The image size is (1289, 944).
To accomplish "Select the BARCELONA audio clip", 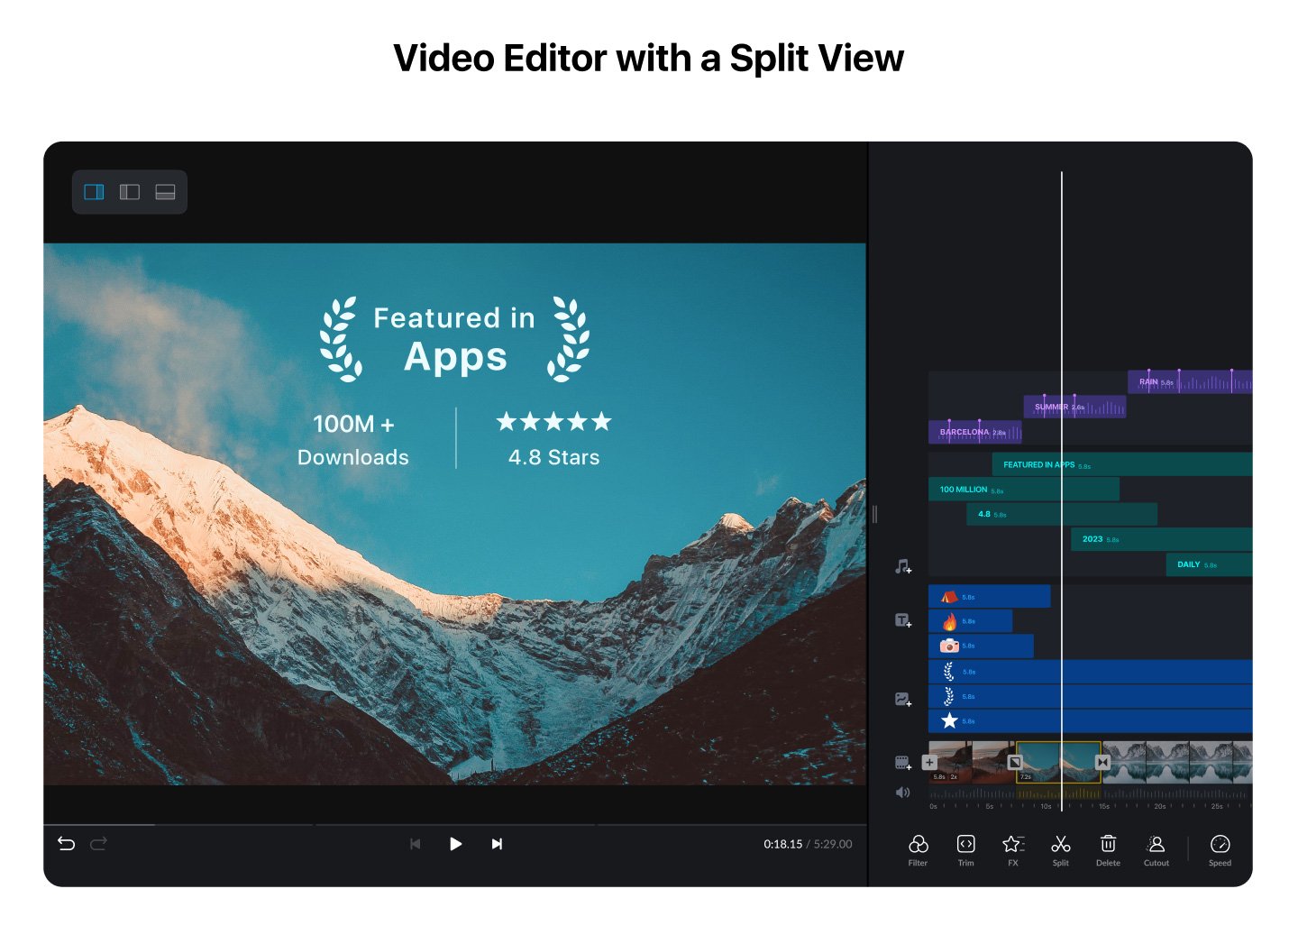I will tap(974, 433).
